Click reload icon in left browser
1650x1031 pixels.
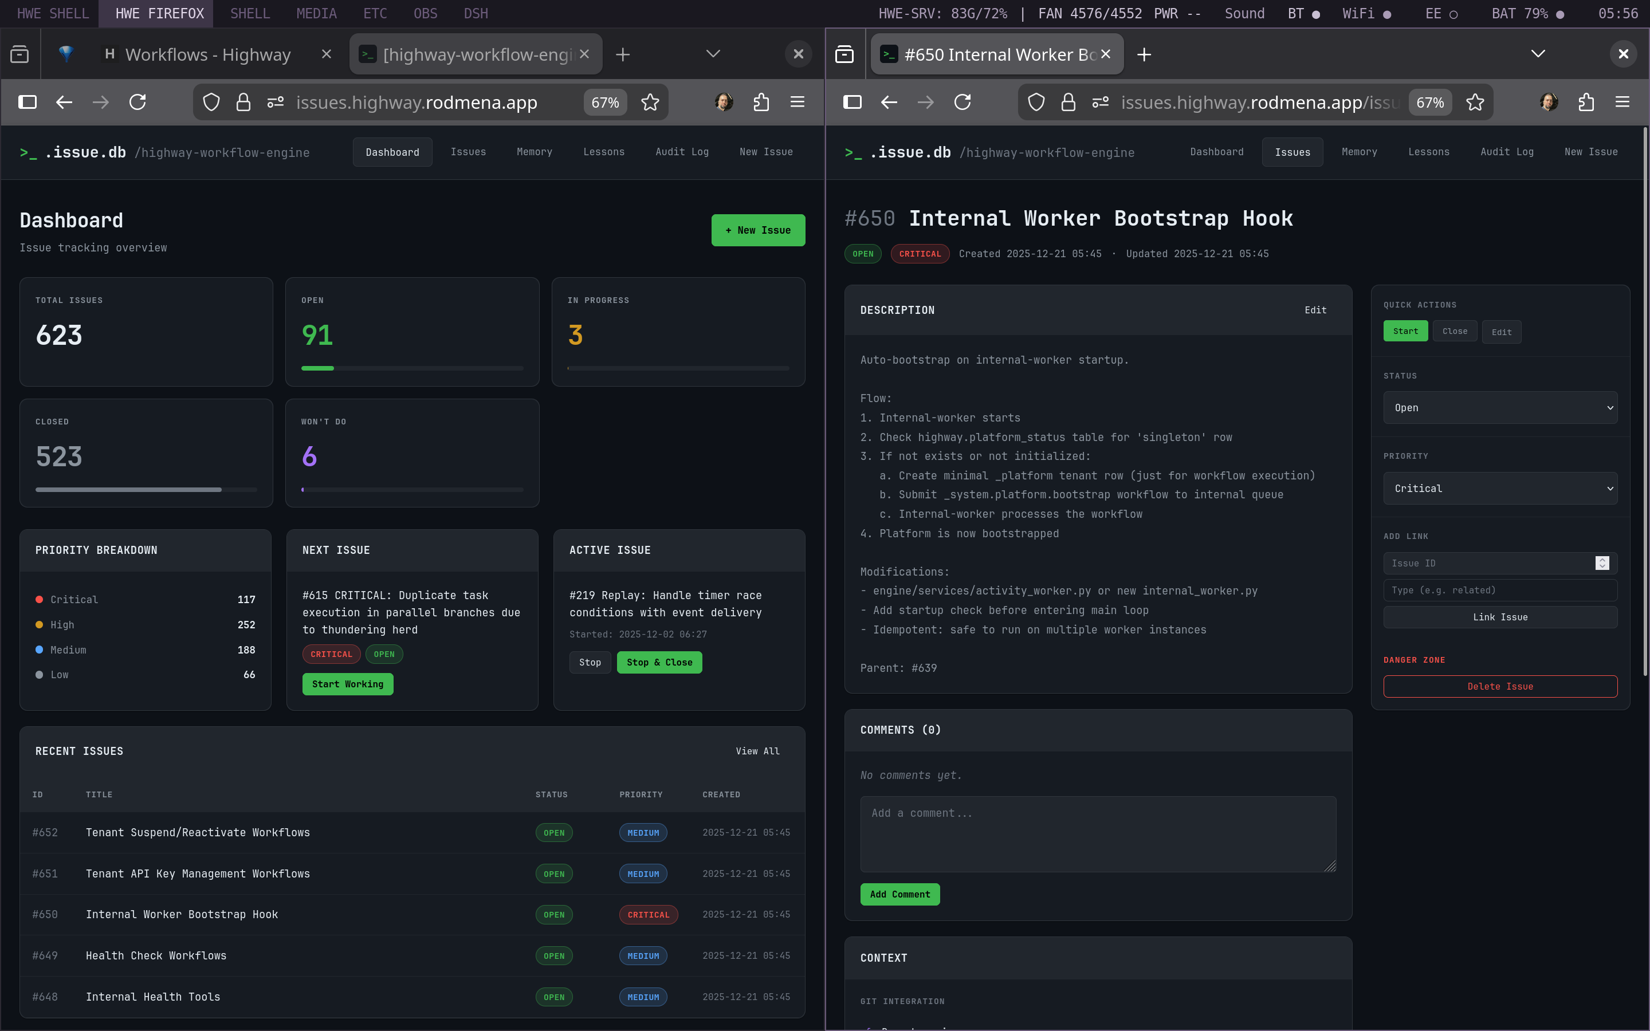tap(137, 103)
